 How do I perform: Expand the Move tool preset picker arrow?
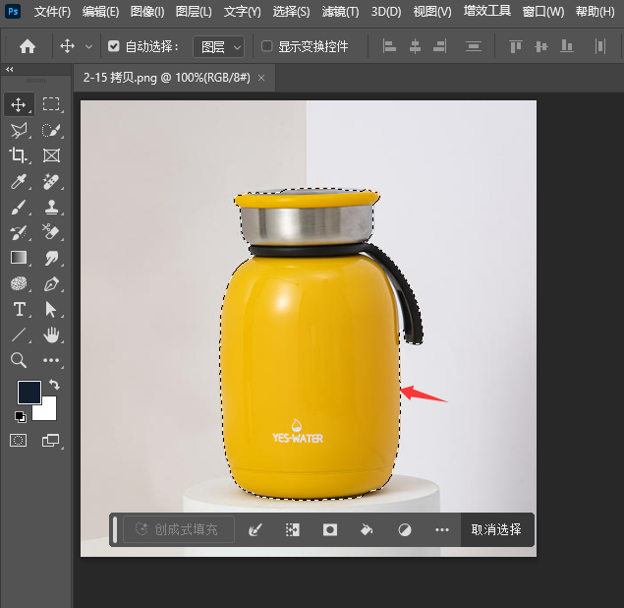click(x=89, y=46)
